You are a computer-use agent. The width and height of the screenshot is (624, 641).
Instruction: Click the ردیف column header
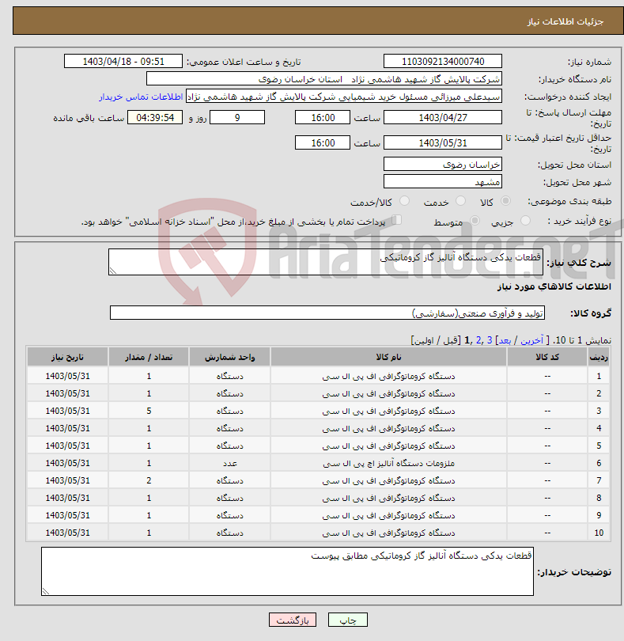(599, 357)
